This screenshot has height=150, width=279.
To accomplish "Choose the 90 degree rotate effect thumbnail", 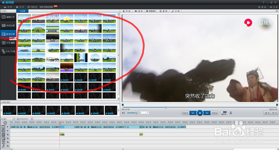I will click(x=81, y=58).
